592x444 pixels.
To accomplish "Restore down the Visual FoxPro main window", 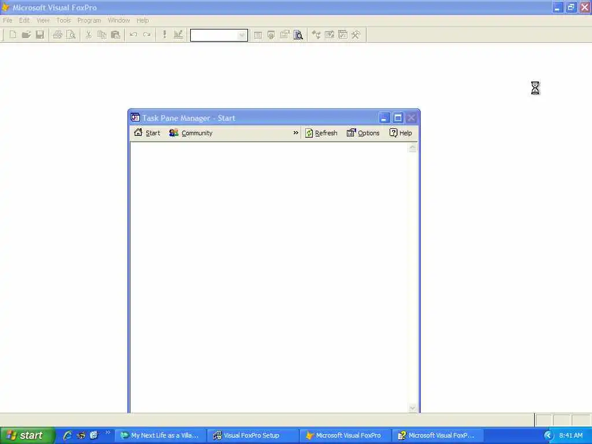I will [x=571, y=7].
